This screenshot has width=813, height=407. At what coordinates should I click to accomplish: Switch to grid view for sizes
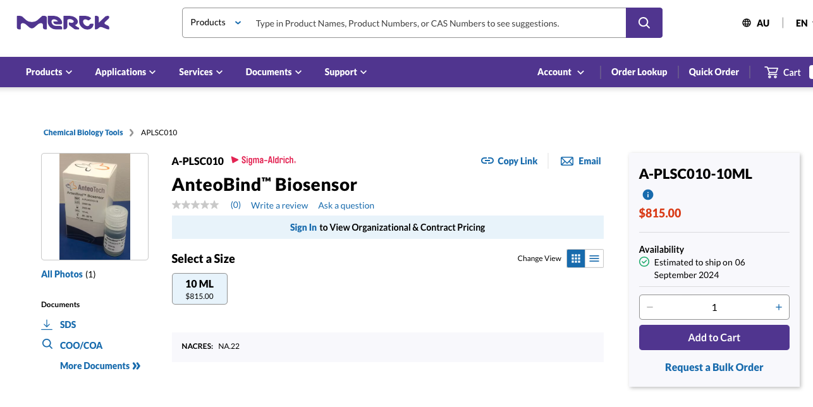coord(576,258)
